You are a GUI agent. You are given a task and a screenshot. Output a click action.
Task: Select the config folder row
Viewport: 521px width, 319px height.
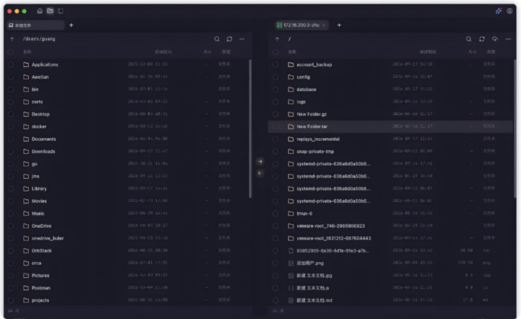391,77
